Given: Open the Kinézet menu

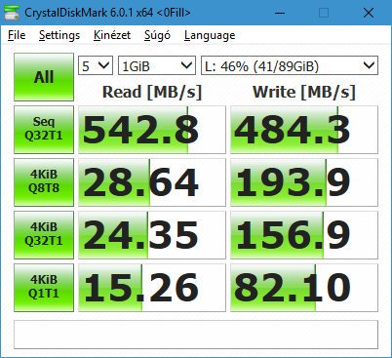Looking at the screenshot, I should 112,35.
